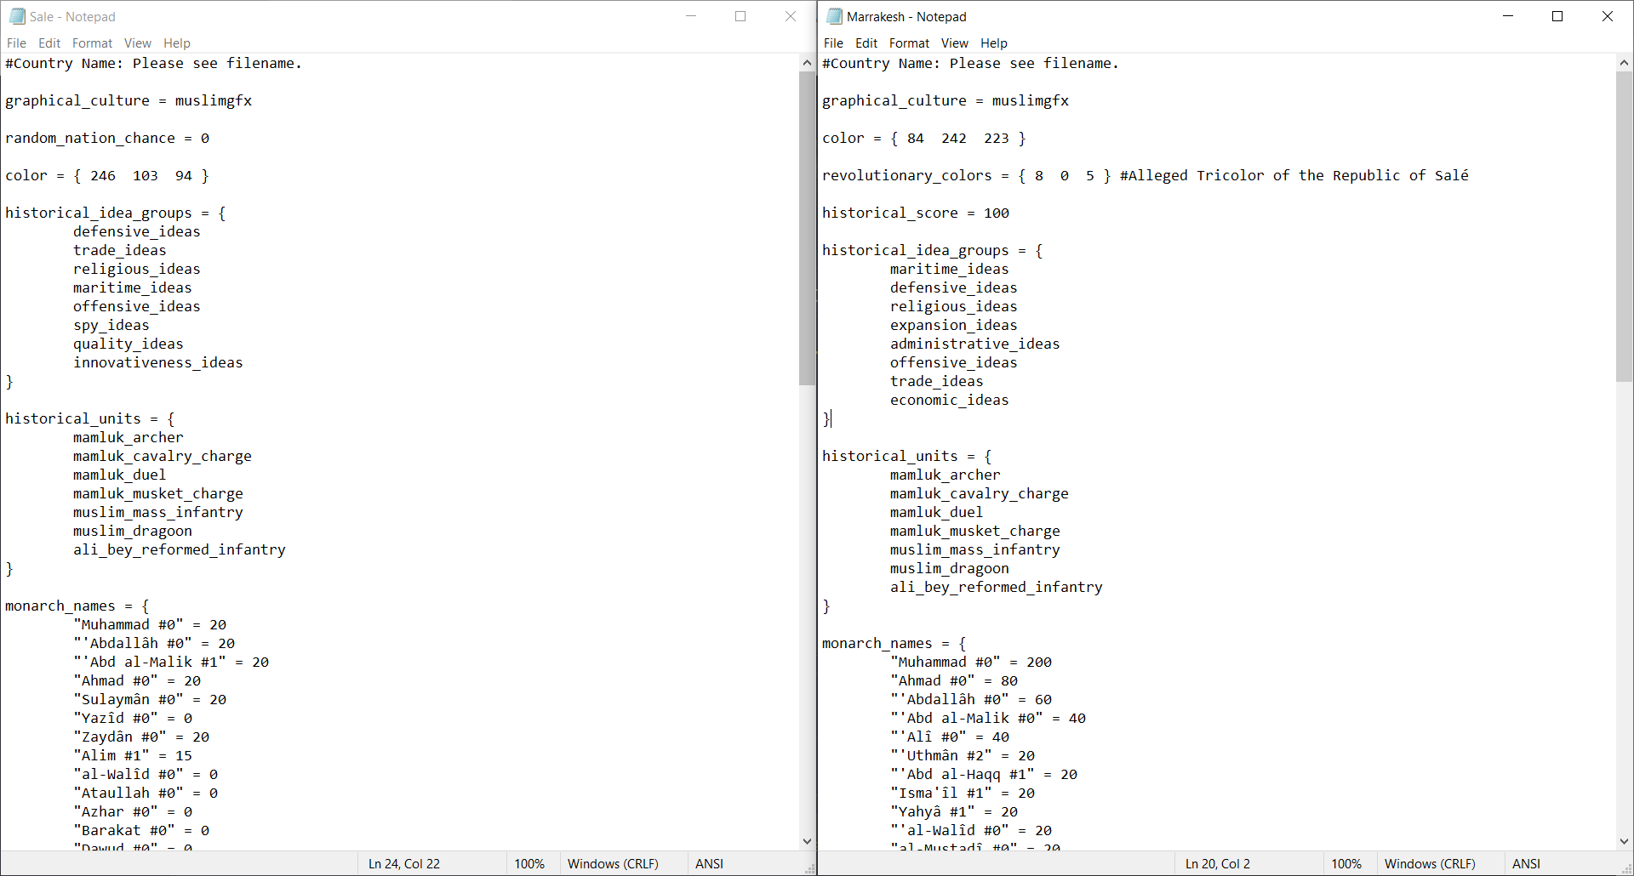
Task: Click the Sale window vertical scrollbar thumb
Action: 807,228
